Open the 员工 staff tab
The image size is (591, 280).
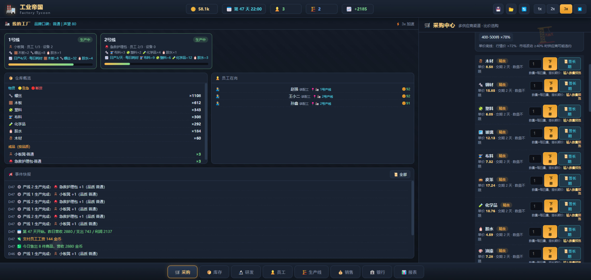[x=278, y=272]
